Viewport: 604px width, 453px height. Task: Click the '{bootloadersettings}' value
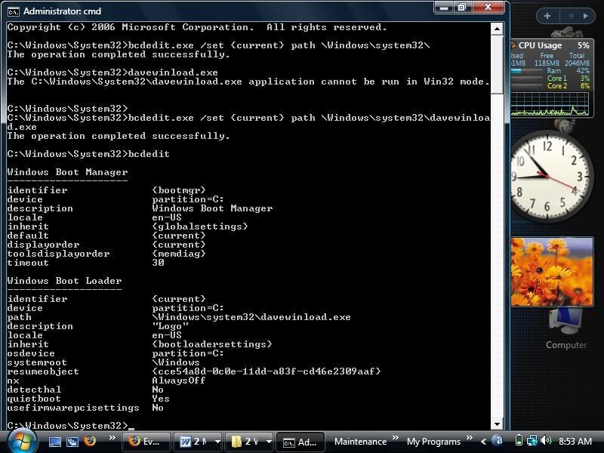pyautogui.click(x=212, y=344)
